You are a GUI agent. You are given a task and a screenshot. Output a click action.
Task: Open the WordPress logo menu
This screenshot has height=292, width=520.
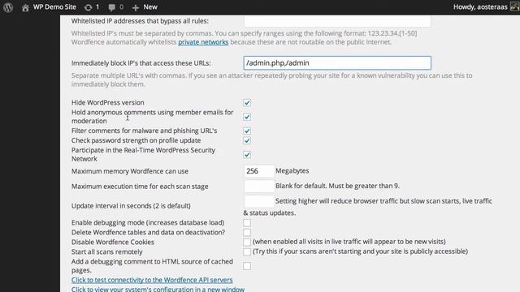[x=8, y=7]
